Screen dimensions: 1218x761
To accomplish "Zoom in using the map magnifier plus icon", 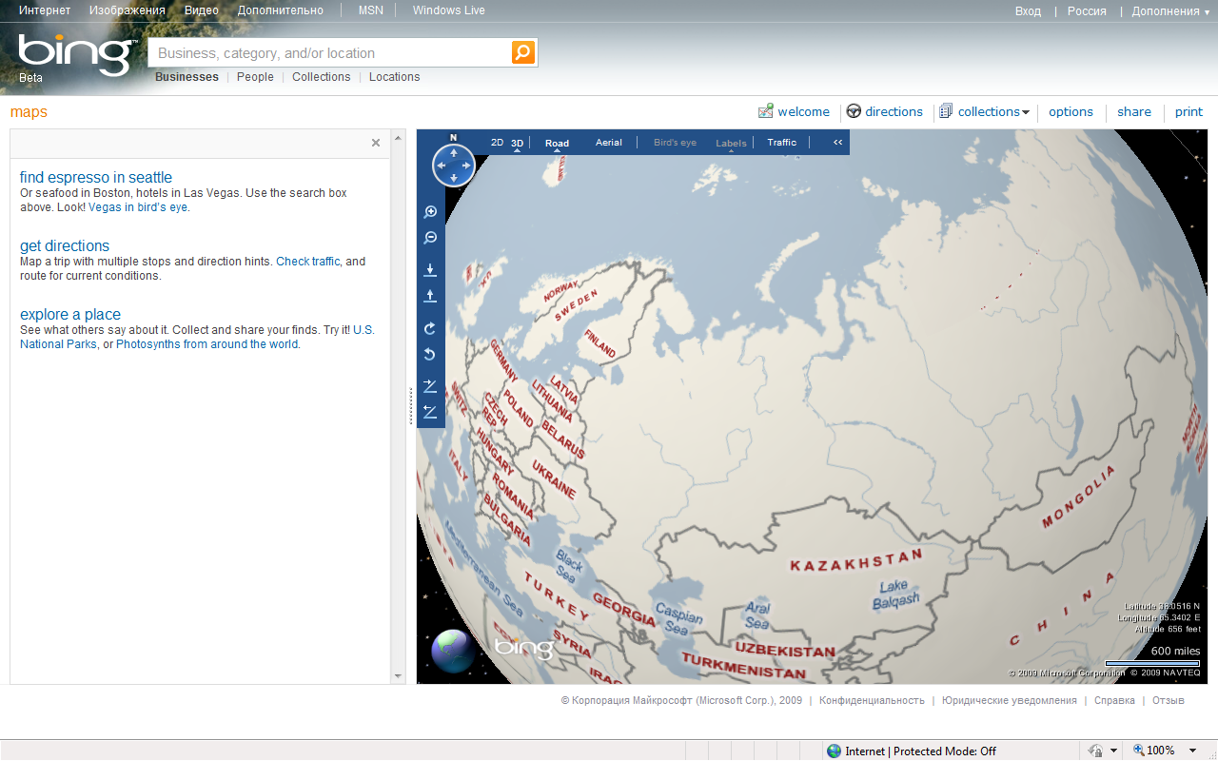I will [x=430, y=212].
